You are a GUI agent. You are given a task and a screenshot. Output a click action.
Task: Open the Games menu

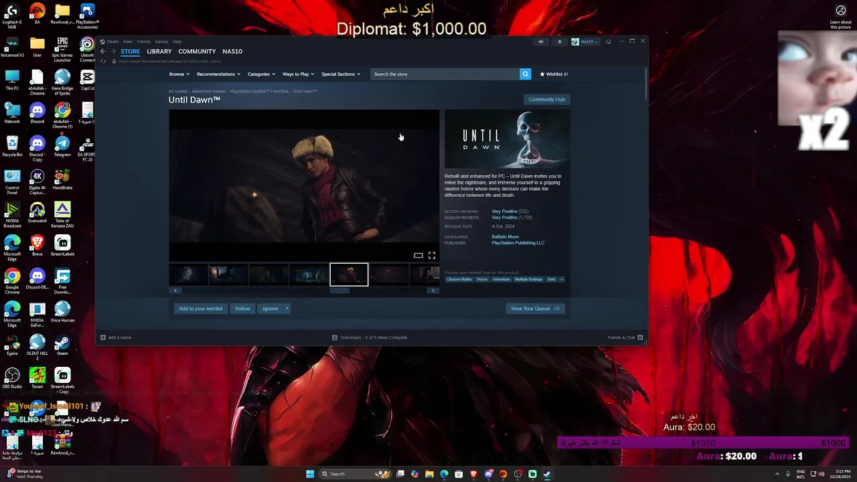click(x=161, y=42)
